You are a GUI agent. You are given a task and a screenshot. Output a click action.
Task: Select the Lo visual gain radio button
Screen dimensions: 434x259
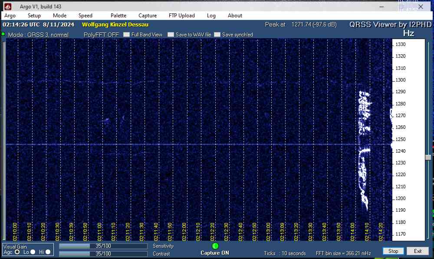point(33,252)
